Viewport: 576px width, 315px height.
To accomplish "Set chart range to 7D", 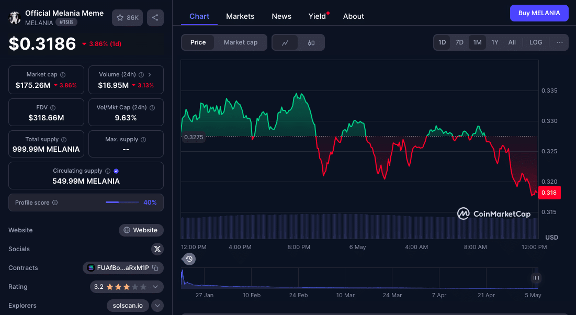I will pos(459,42).
